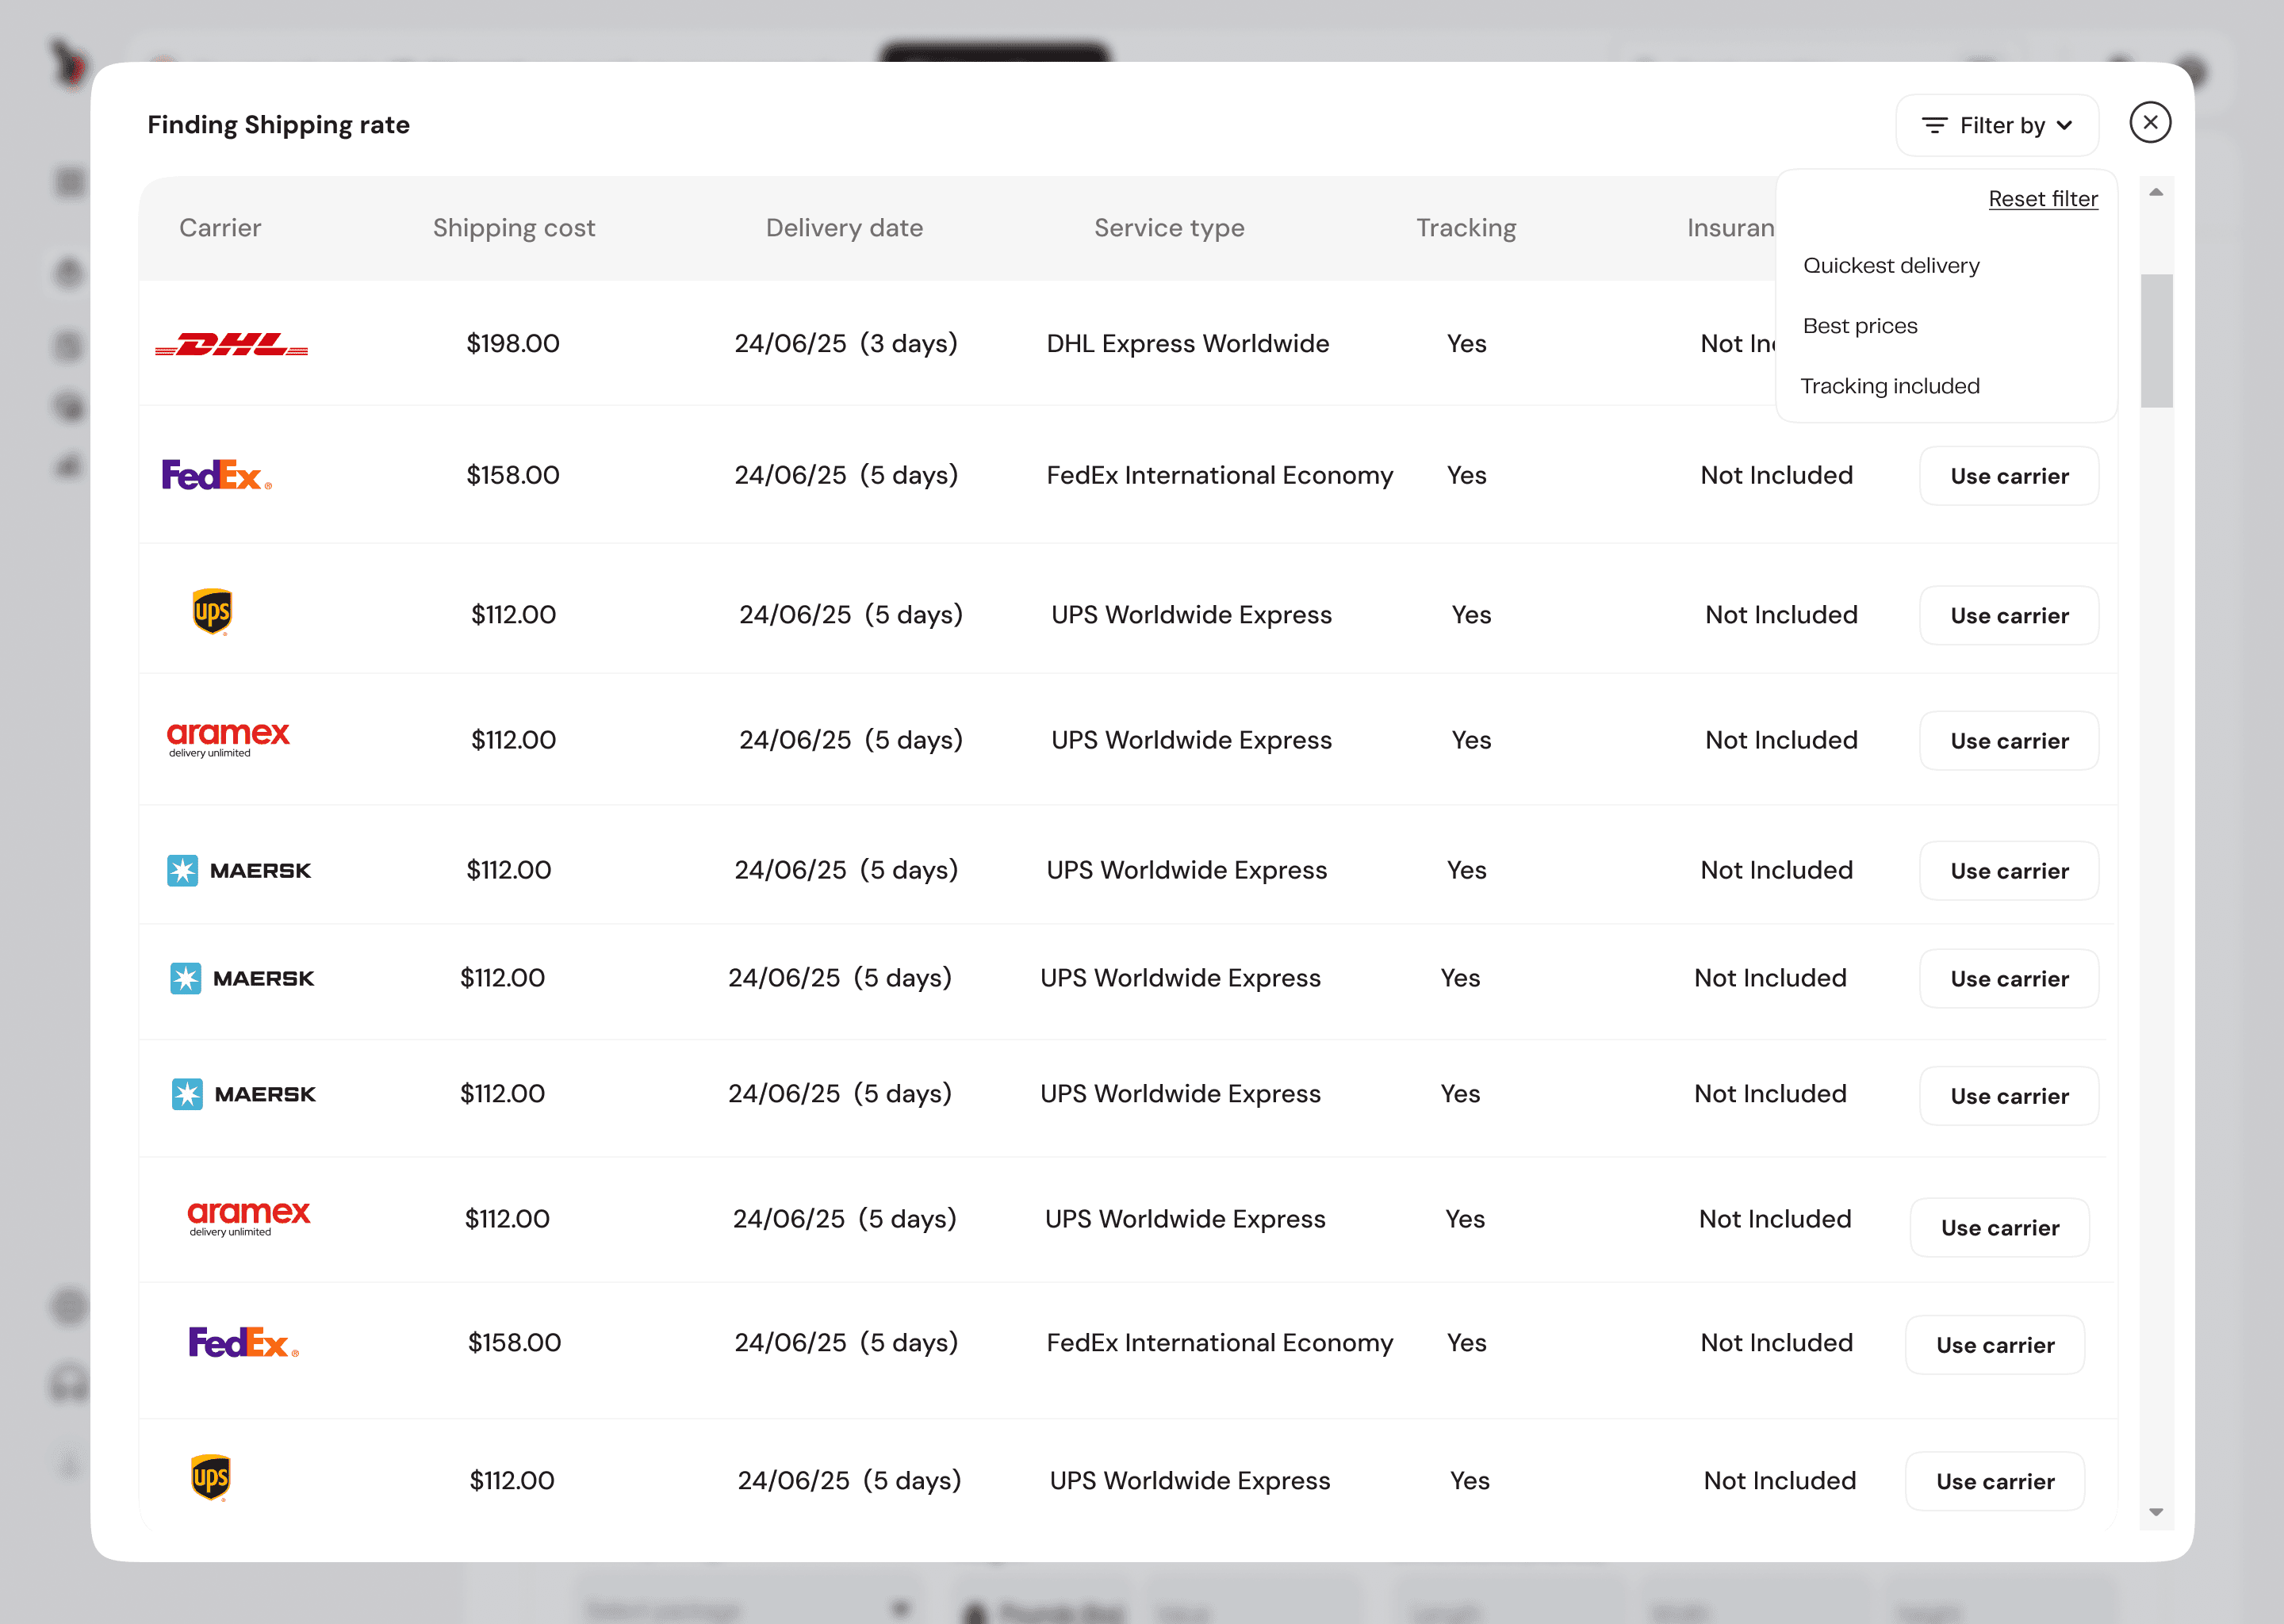The width and height of the screenshot is (2284, 1624).
Task: Select Tracking included filter option
Action: point(1890,386)
